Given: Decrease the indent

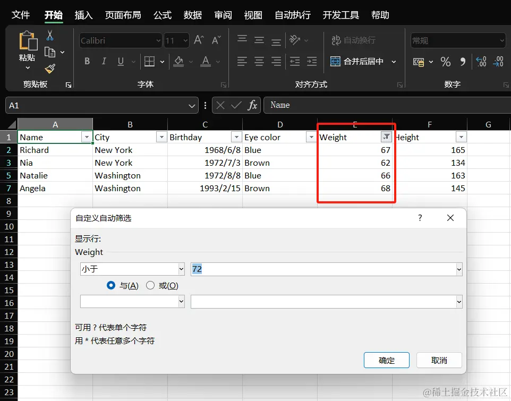Looking at the screenshot, I should (295, 61).
